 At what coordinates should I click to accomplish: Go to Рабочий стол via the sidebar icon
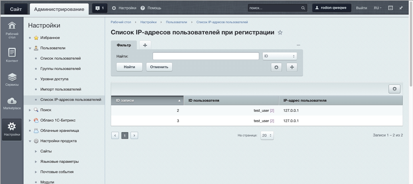point(11,30)
